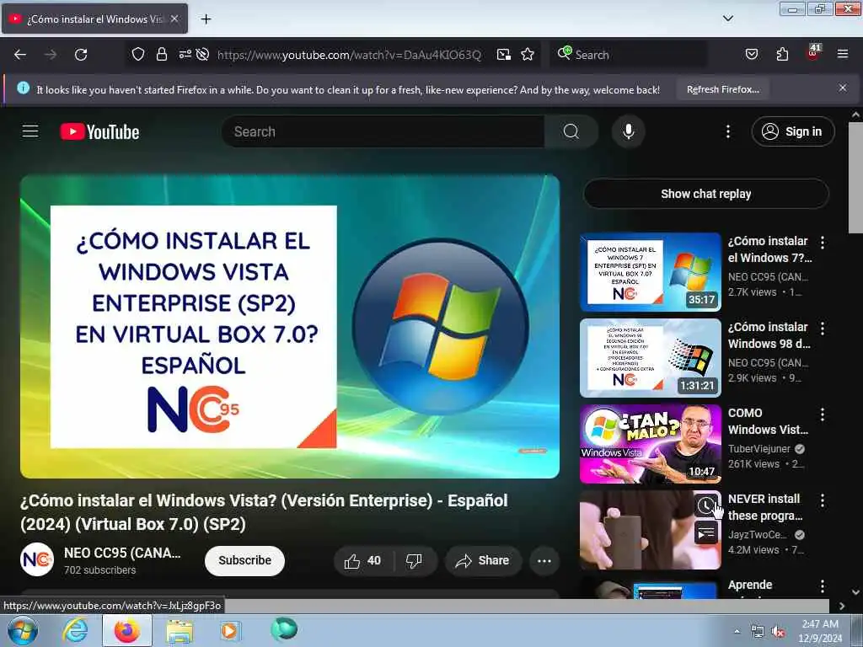This screenshot has height=647, width=863.
Task: Click the ¿Cómo instalar el Windows 7? title
Action: (x=769, y=249)
